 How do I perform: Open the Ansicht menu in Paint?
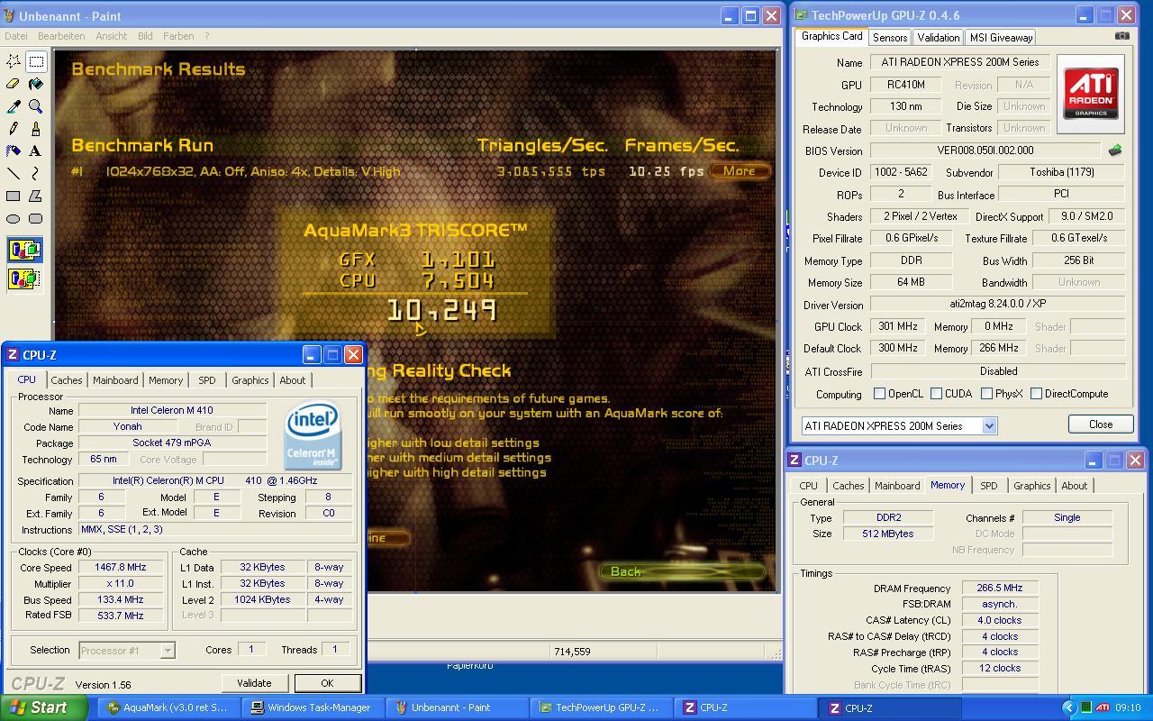(x=112, y=36)
